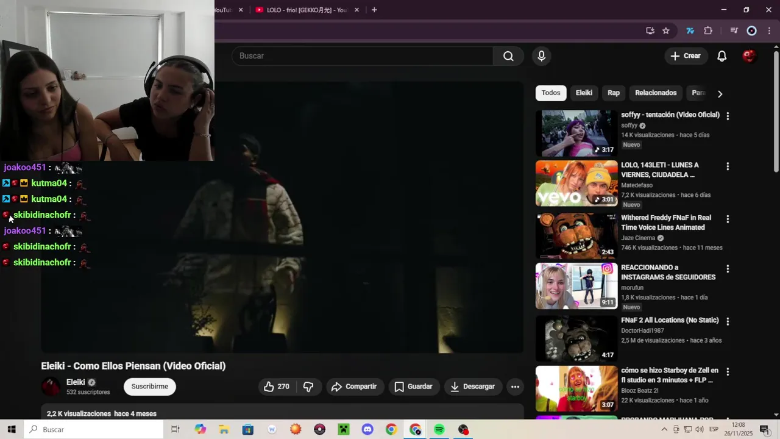
Task: Open the 7TV extension icon
Action: coord(690,30)
